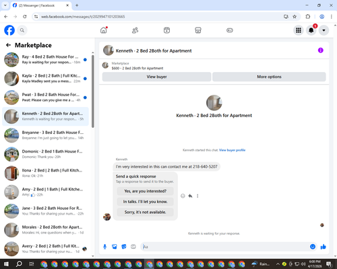Viewport: 337px width, 269px height.
Task: Click the Facebook logo icon
Action: [9, 30]
